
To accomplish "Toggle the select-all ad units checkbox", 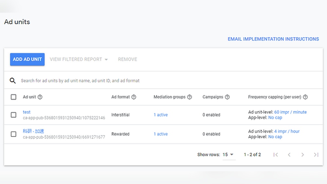I will (x=13, y=97).
